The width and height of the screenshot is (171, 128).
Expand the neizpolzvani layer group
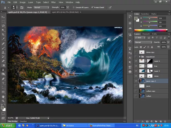click(140, 56)
